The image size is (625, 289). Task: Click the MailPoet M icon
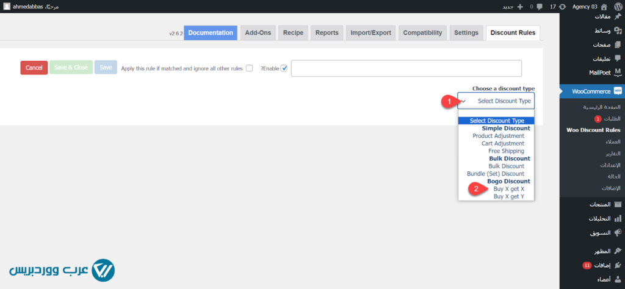point(618,73)
